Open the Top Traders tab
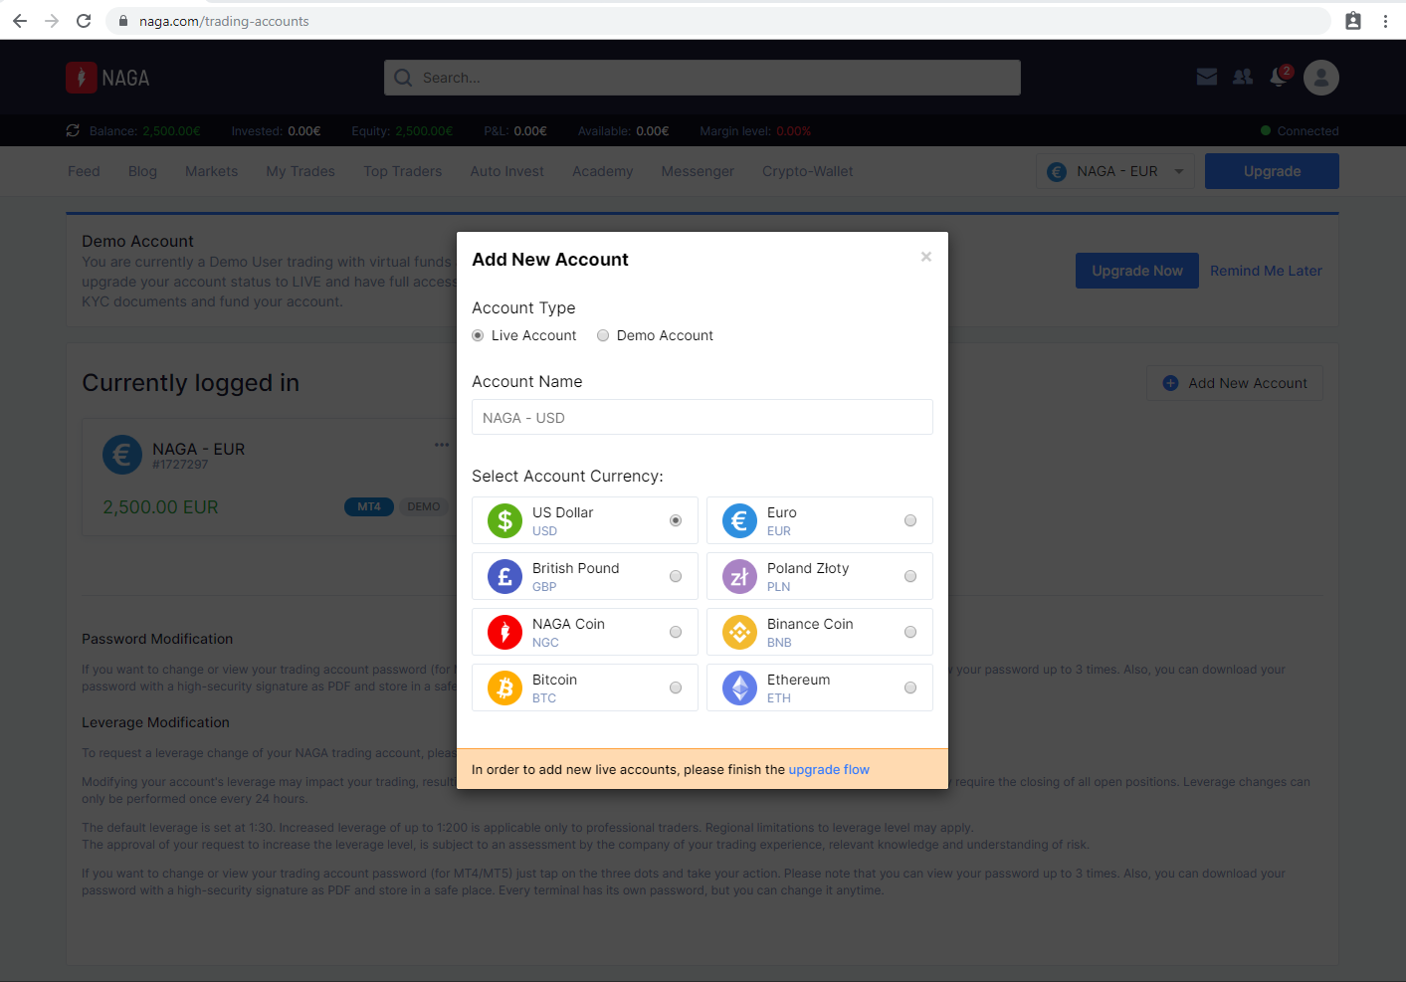The image size is (1406, 982). 402,171
